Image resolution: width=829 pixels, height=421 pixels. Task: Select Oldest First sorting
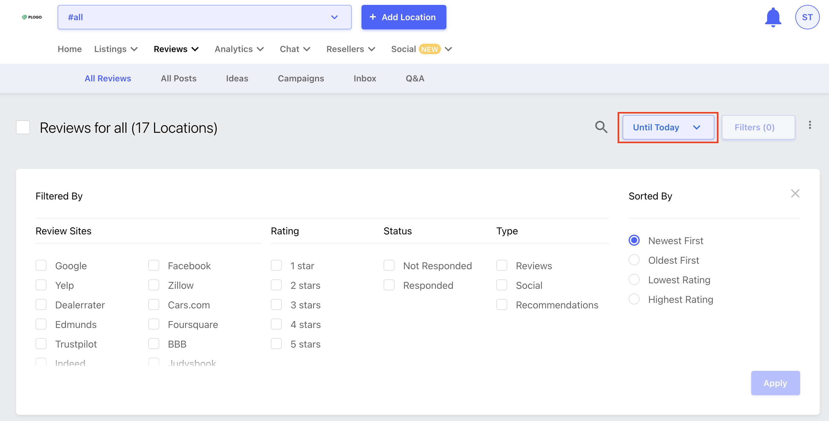[634, 260]
